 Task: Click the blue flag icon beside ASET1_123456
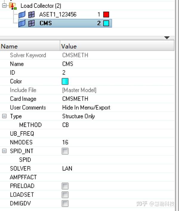click(x=22, y=15)
